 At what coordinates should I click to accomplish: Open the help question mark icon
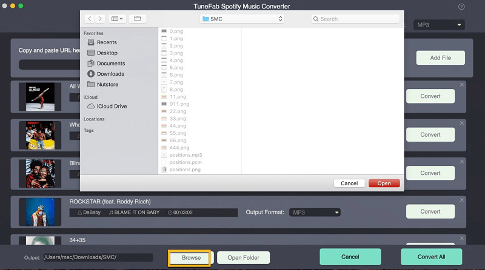[x=462, y=7]
